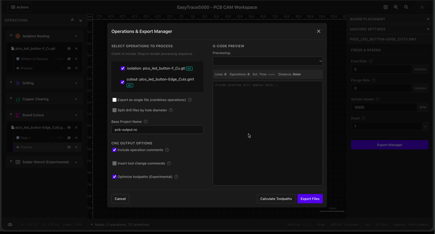Viewport: 435px width, 234px height.
Task: Open Export Manager from the right panel
Action: 390,145
